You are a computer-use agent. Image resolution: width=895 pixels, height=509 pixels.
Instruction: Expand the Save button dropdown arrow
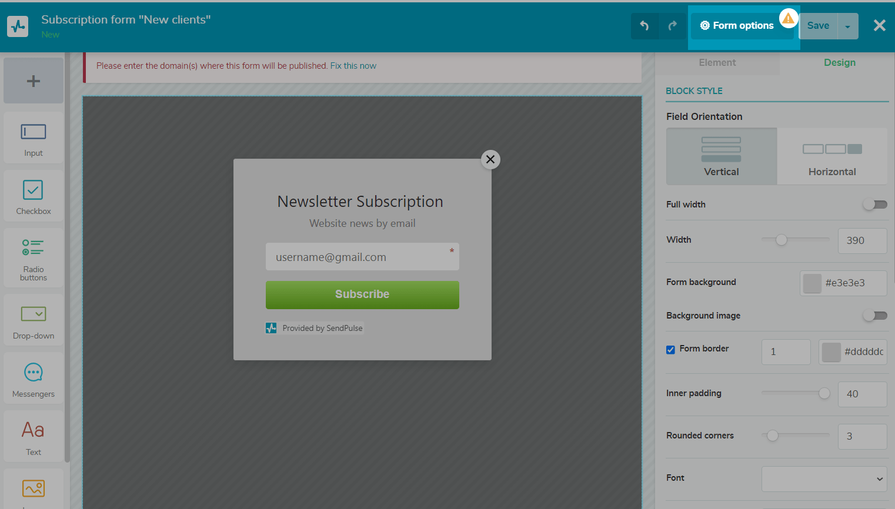[847, 26]
